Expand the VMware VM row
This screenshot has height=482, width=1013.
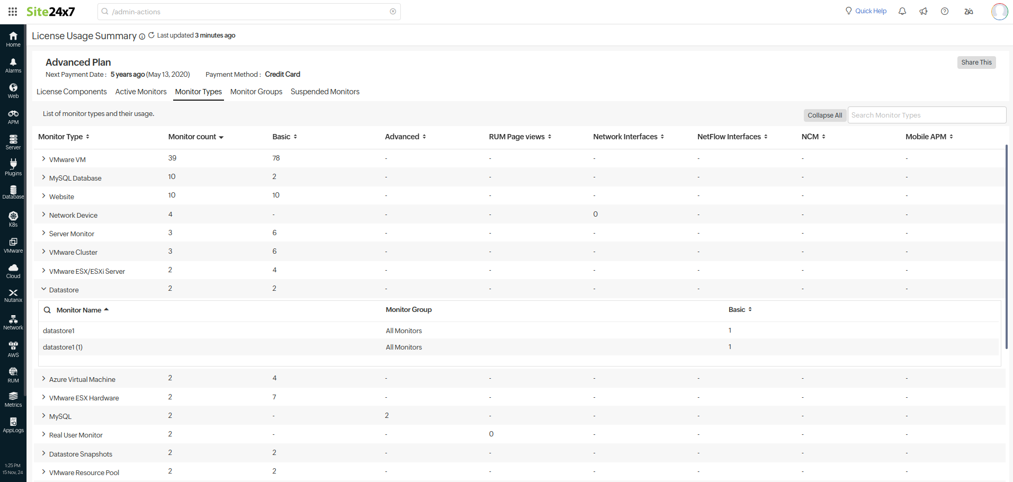click(43, 159)
